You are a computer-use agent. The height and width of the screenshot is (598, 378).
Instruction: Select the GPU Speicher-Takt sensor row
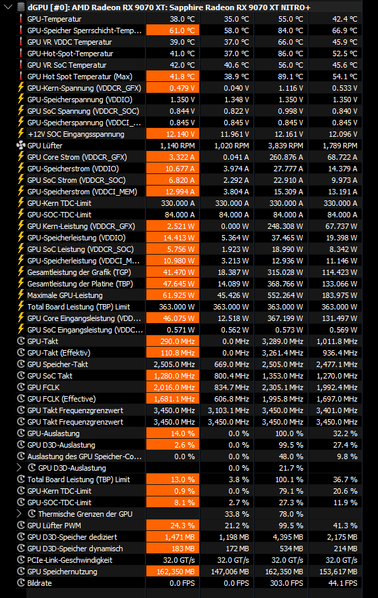(189, 364)
